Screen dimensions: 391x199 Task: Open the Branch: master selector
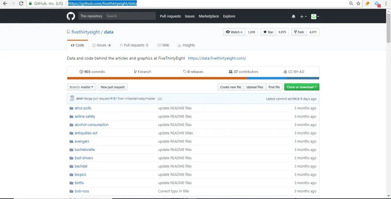pyautogui.click(x=81, y=87)
